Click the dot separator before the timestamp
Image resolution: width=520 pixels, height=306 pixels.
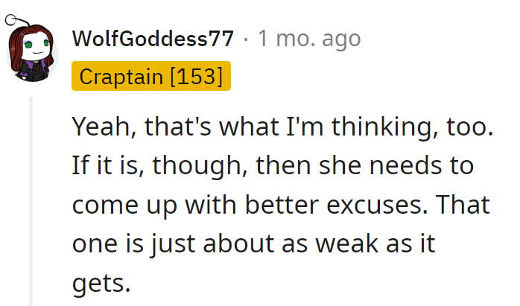246,39
